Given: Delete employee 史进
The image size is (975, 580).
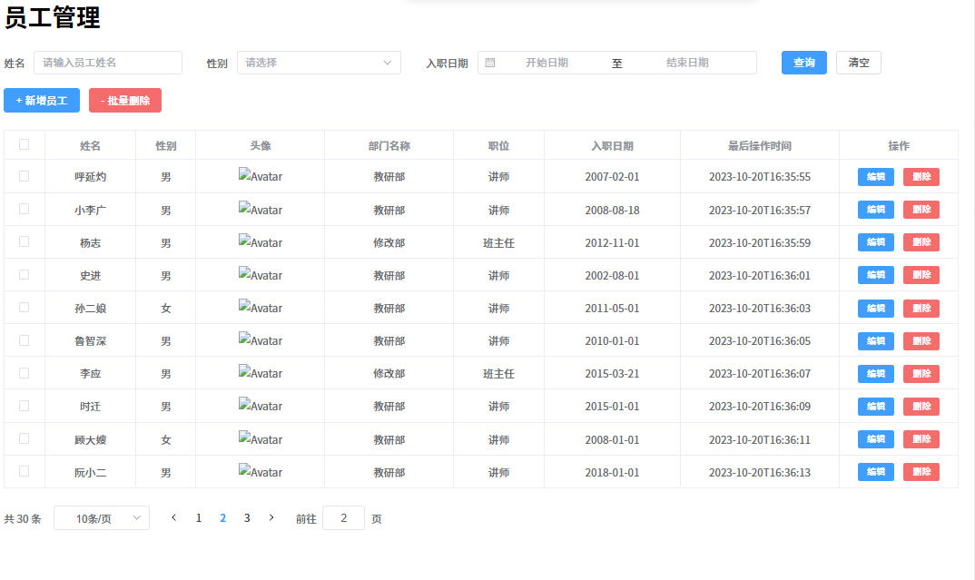Looking at the screenshot, I should pyautogui.click(x=921, y=275).
